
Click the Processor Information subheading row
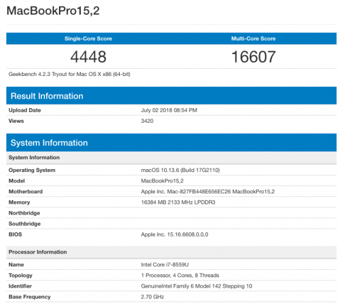(x=172, y=252)
